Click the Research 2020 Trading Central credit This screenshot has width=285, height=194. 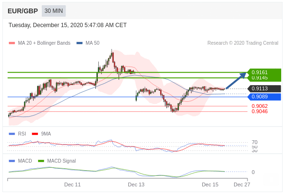243,43
